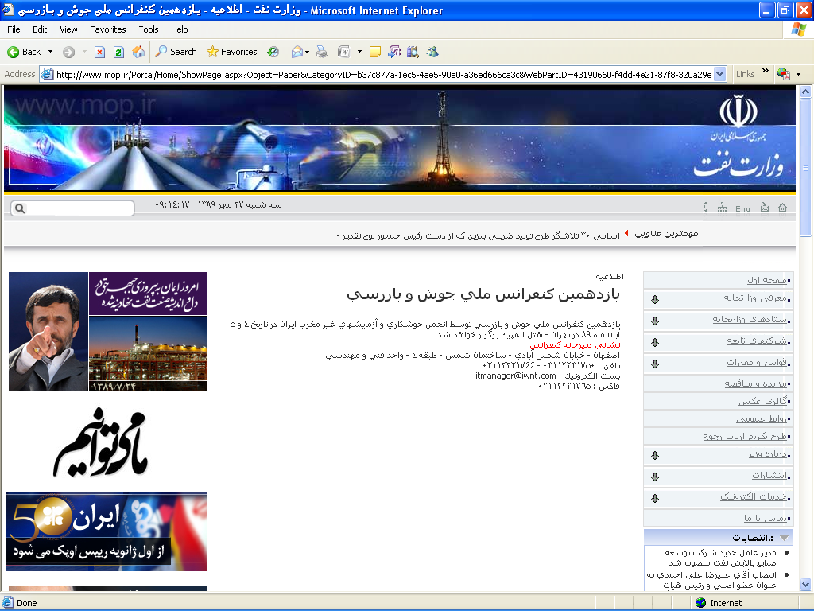
Task: Expand the ستادهاي وزارتخانه menu arrow
Action: click(655, 321)
